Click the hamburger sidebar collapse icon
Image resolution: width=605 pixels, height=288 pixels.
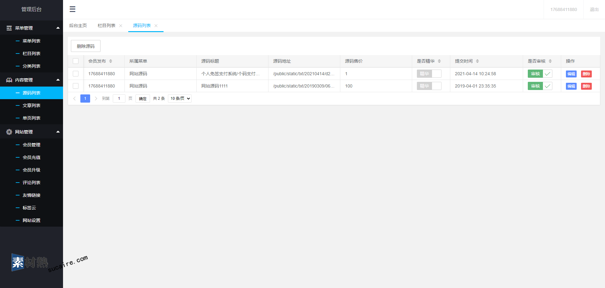pyautogui.click(x=72, y=9)
